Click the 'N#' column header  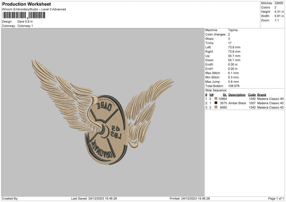211,95
